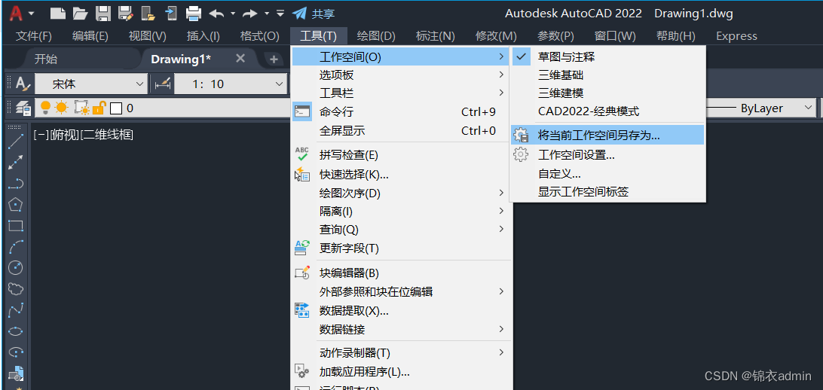The width and height of the screenshot is (823, 390).
Task: Select the Ellipse tool
Action: (x=16, y=331)
